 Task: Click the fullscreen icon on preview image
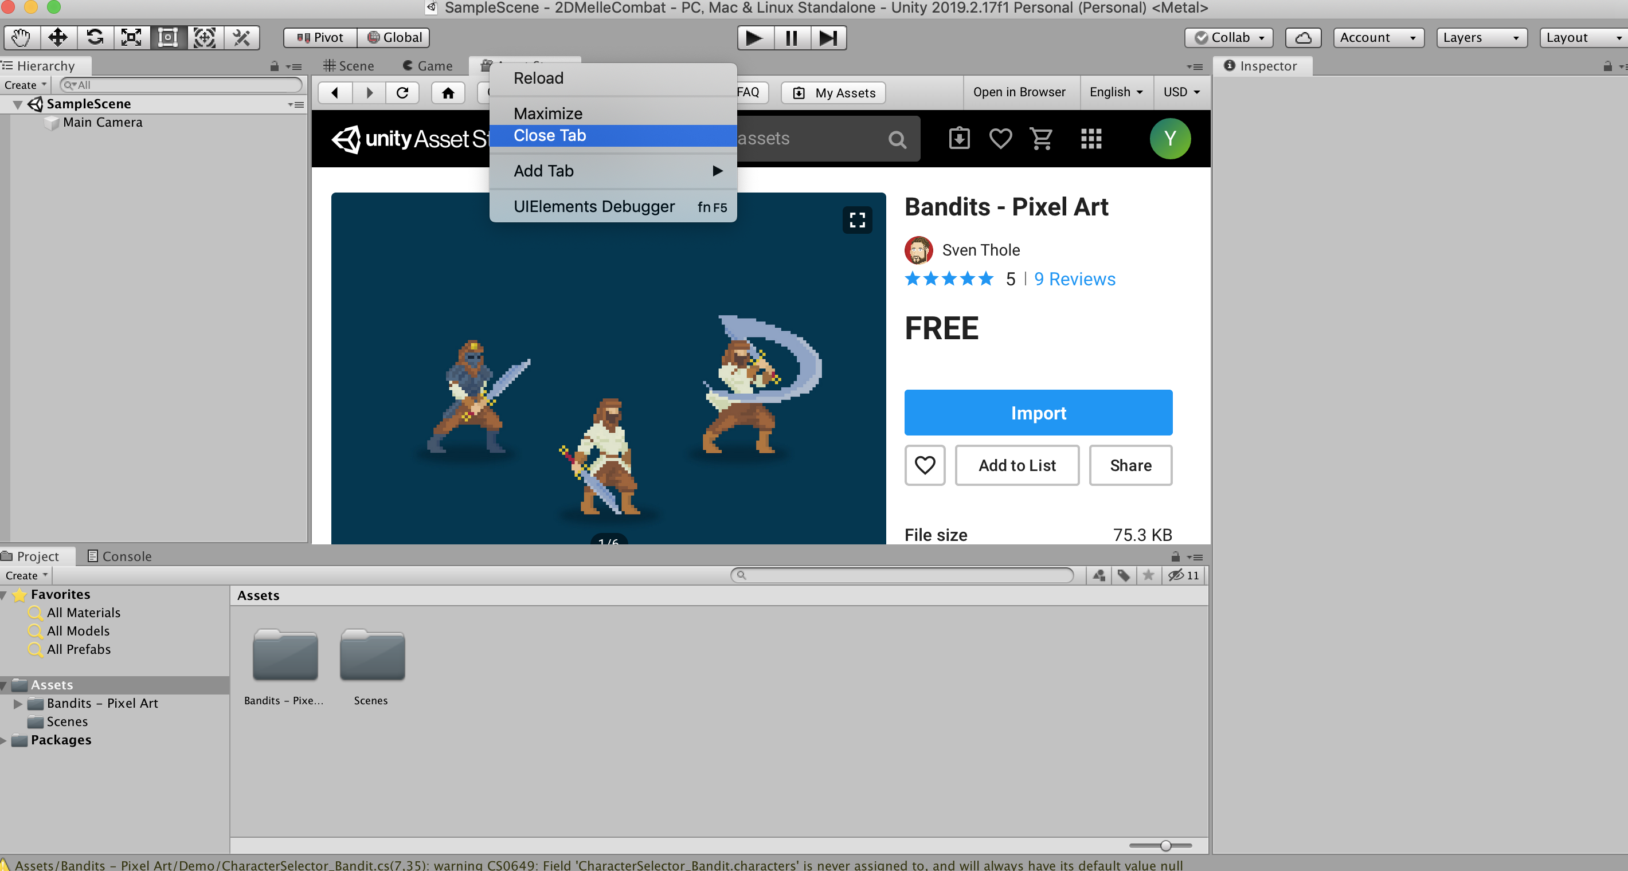(857, 220)
